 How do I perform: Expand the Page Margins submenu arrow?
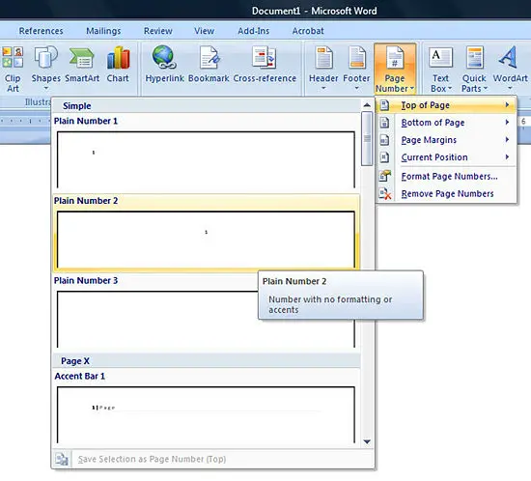[507, 139]
